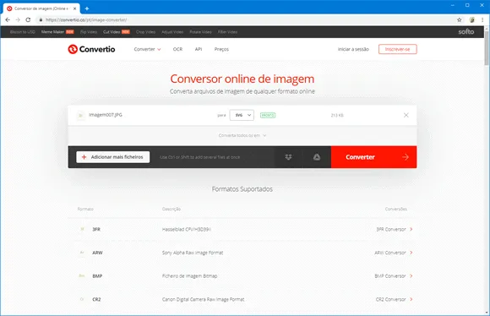Close the Conversor de imagem tab
Image resolution: width=490 pixels, height=316 pixels.
74,8
